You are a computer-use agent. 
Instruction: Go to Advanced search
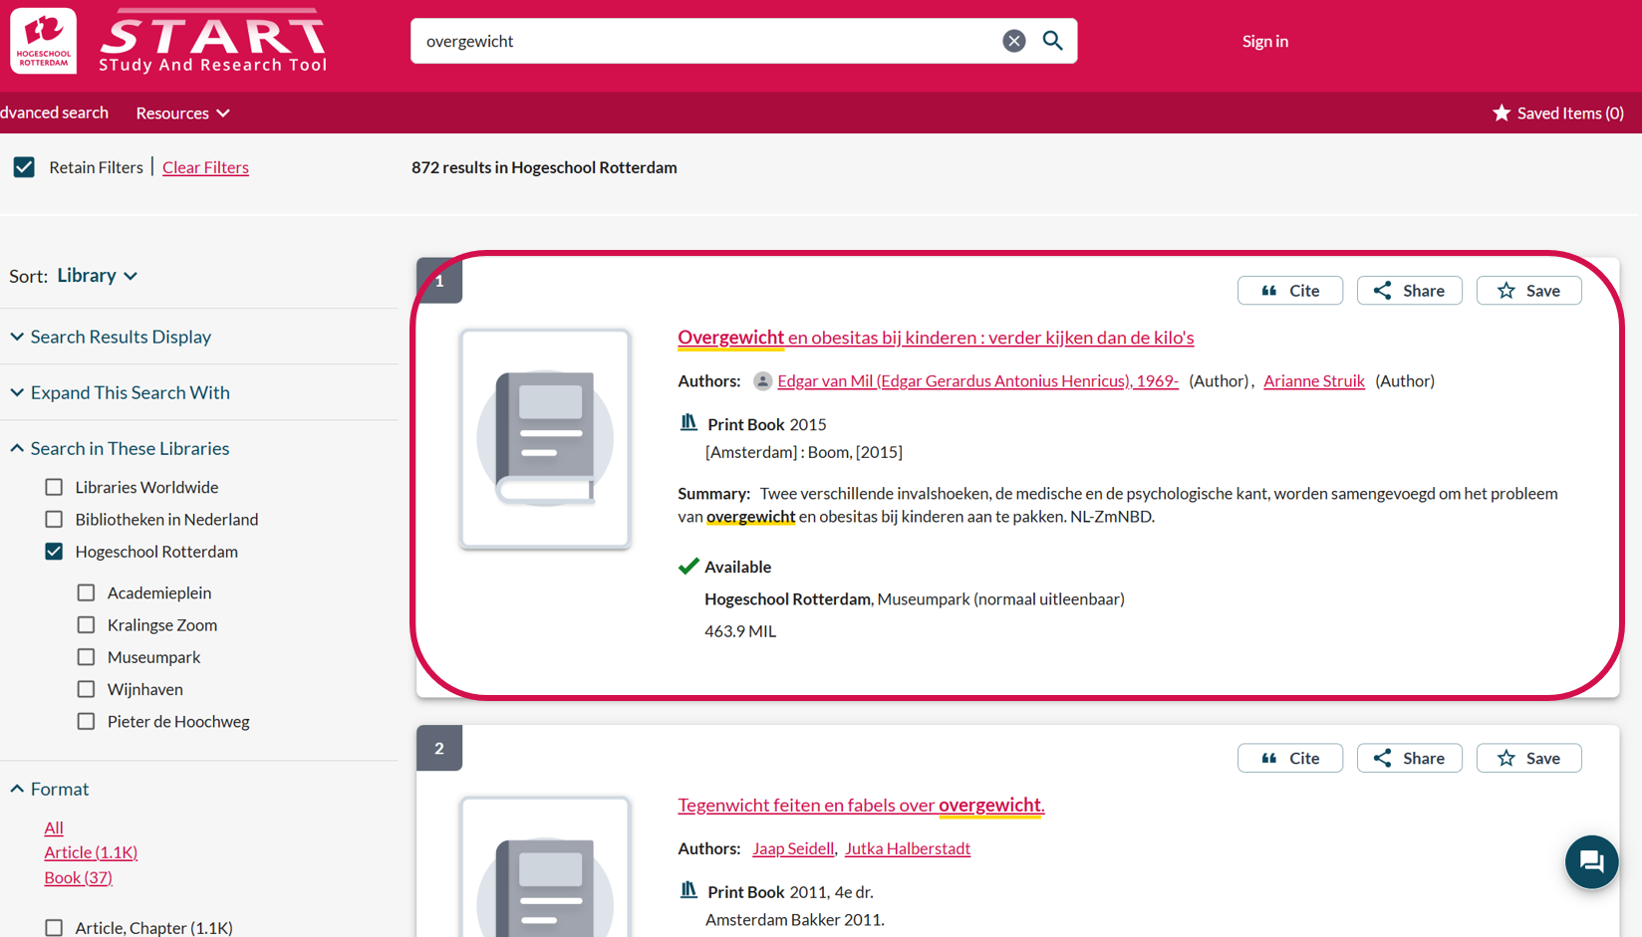[x=54, y=113]
